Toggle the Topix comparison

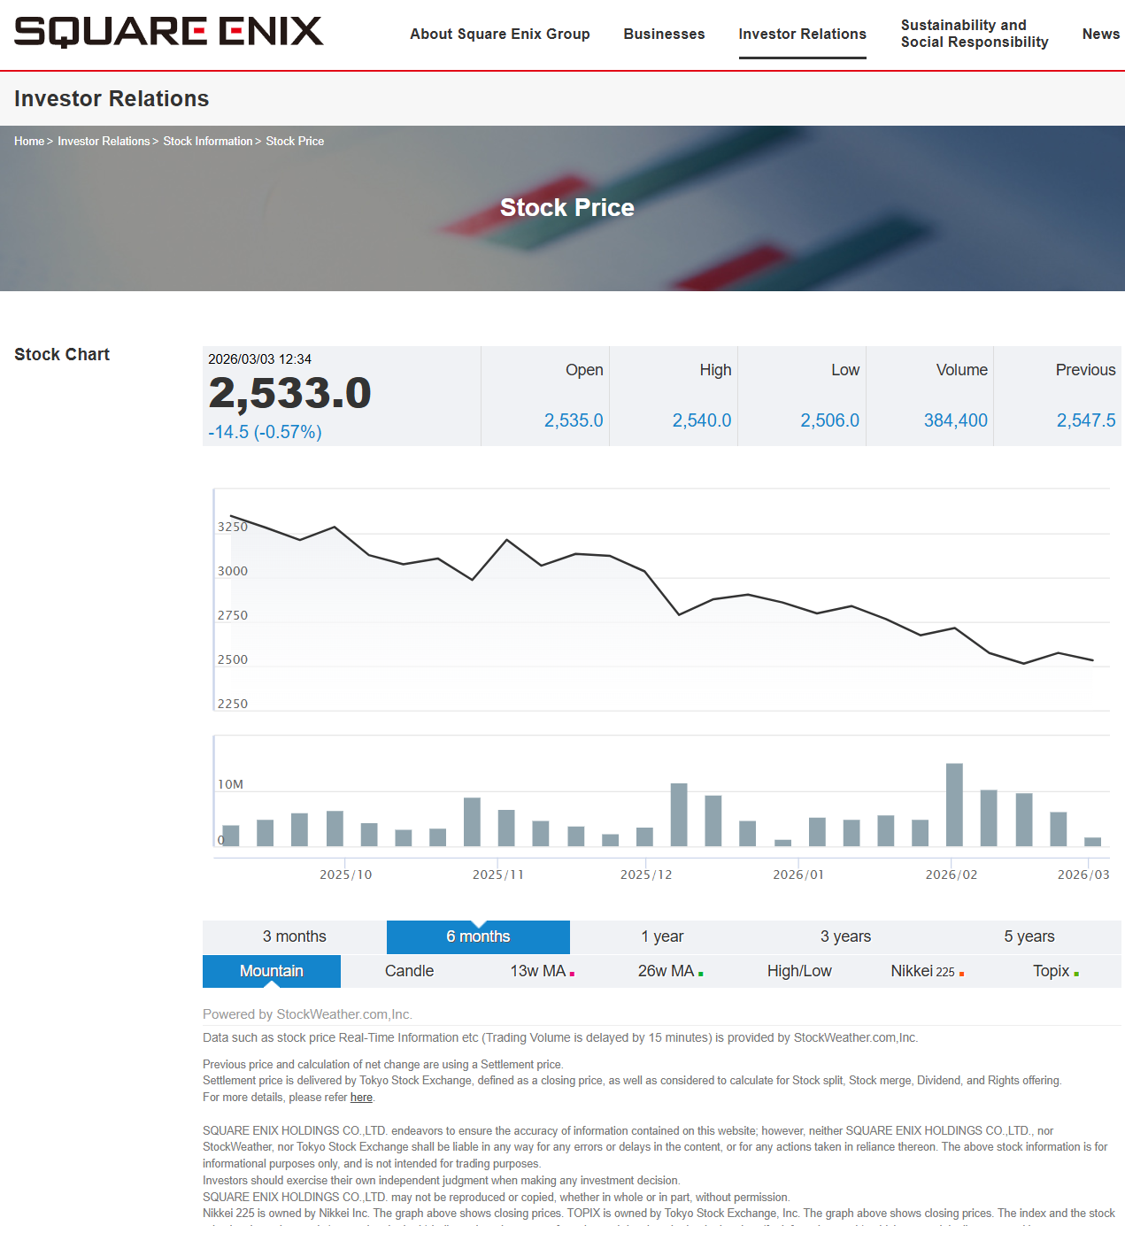1056,971
